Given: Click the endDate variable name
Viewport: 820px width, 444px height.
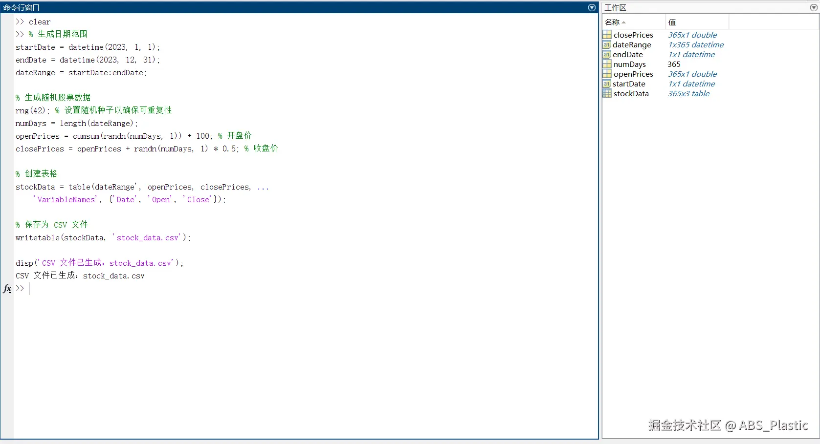Looking at the screenshot, I should (628, 54).
